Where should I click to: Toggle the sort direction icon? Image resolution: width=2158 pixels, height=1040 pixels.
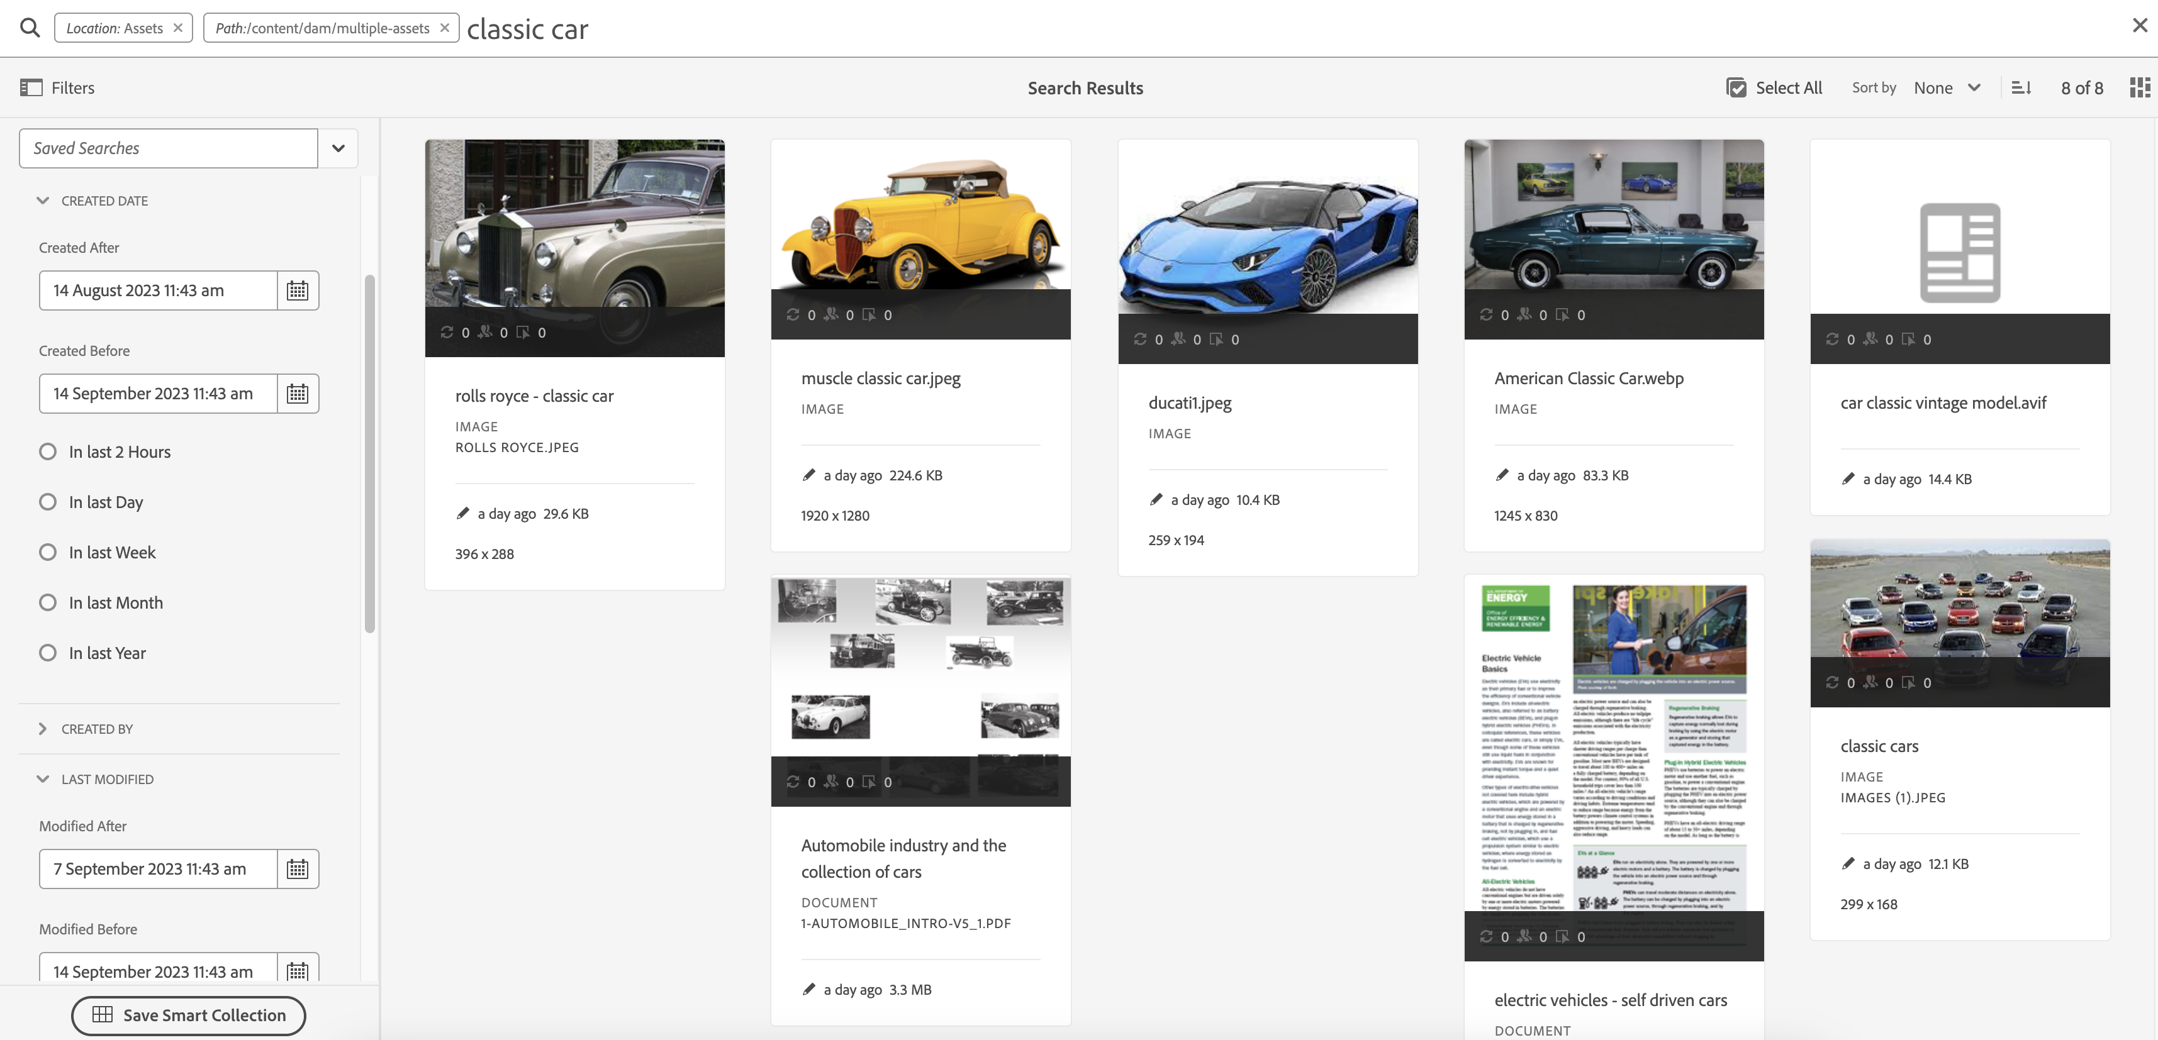2021,87
